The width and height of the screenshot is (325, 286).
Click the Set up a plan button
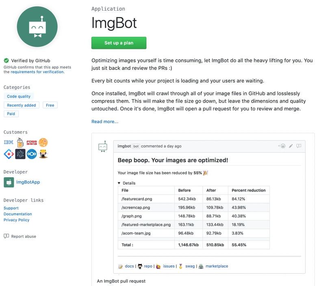(119, 43)
